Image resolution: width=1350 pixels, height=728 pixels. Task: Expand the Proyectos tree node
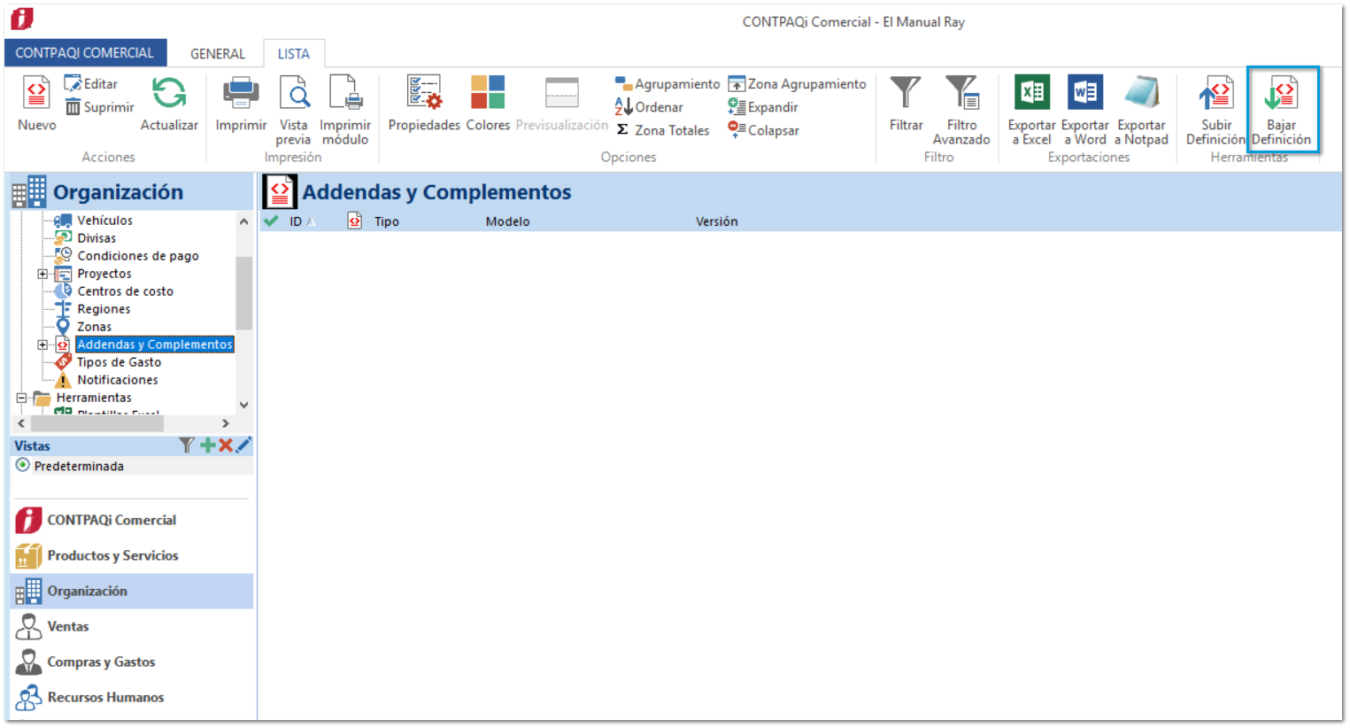pos(42,274)
